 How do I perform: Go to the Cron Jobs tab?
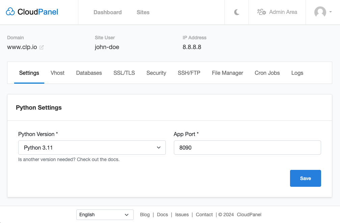point(267,73)
